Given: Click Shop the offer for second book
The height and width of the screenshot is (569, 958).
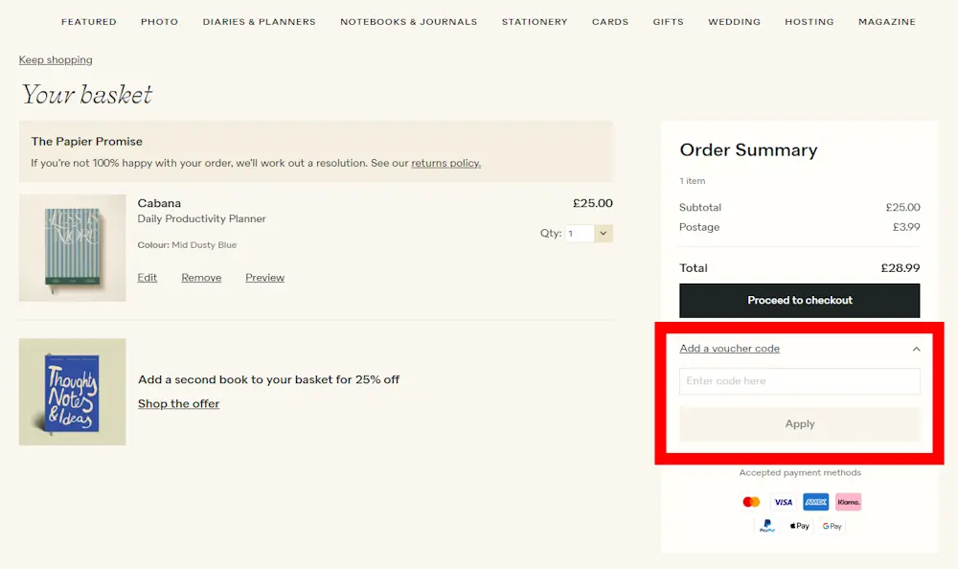Looking at the screenshot, I should click(x=178, y=403).
